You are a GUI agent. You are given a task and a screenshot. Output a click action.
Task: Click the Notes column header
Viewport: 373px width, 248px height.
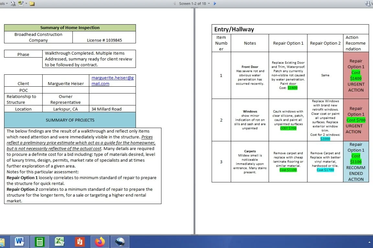250,43
